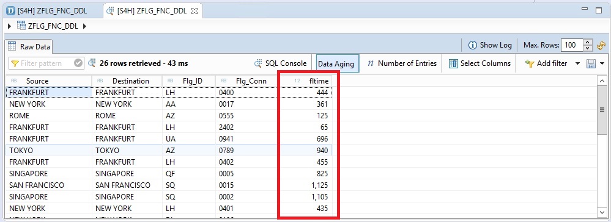The width and height of the screenshot is (611, 222).
Task: Collapse the breadcrumb arrow before the table icon
Action: (x=10, y=26)
